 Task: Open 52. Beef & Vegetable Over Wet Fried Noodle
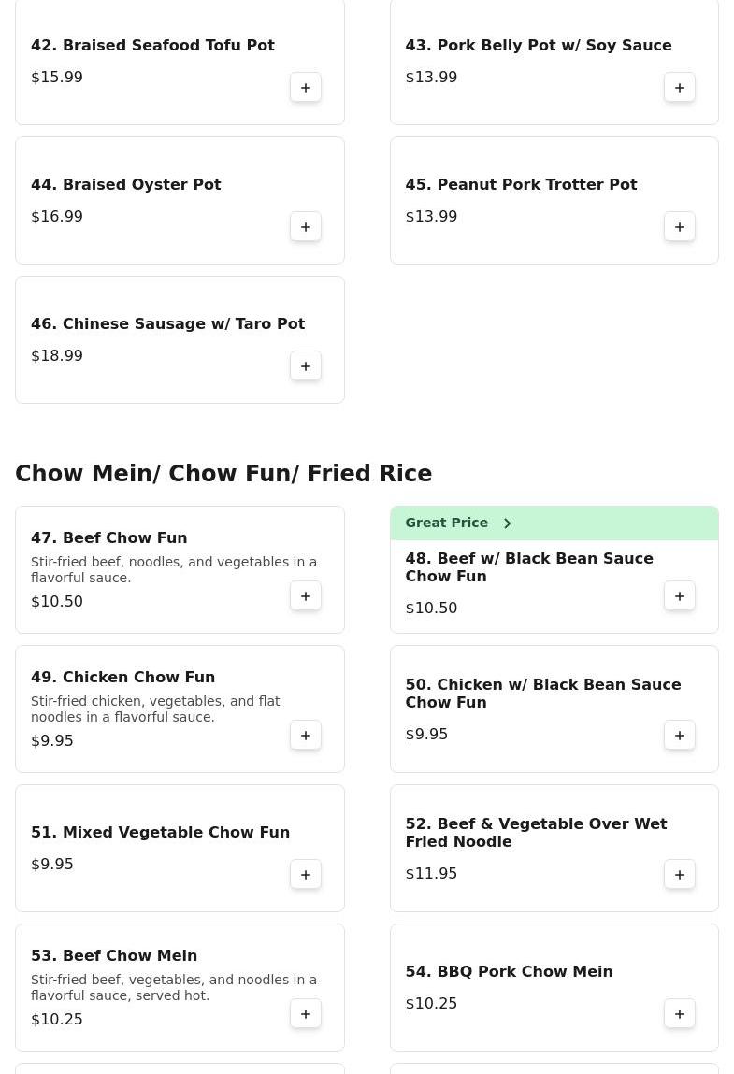(x=536, y=833)
